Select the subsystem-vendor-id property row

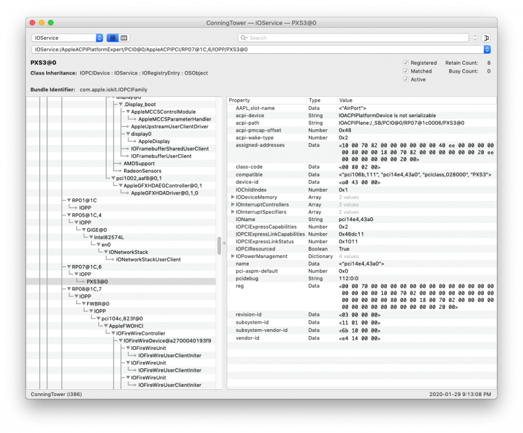pyautogui.click(x=361, y=330)
